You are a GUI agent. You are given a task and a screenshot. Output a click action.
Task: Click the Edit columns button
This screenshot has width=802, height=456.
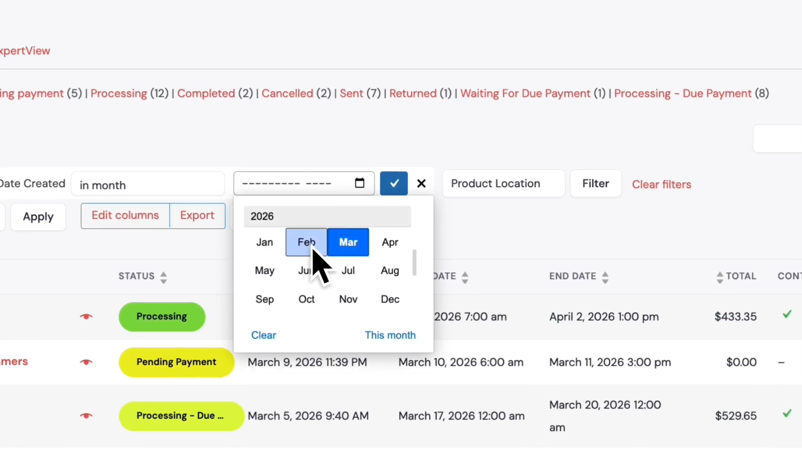pyautogui.click(x=125, y=215)
